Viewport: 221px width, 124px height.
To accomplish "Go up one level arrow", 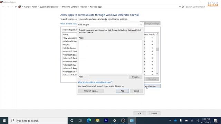I will click(x=16, y=7).
